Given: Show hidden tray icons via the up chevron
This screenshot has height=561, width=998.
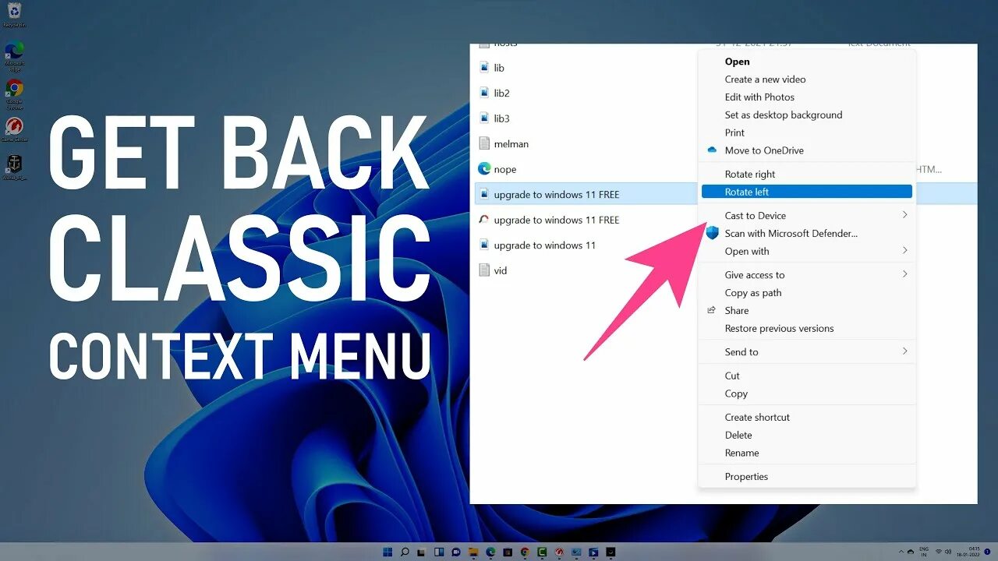Looking at the screenshot, I should point(901,552).
